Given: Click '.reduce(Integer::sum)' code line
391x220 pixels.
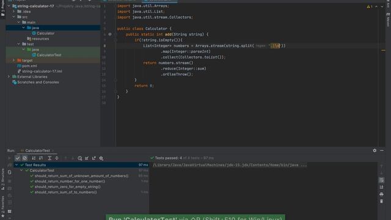Looking at the screenshot, I should click(x=184, y=68).
